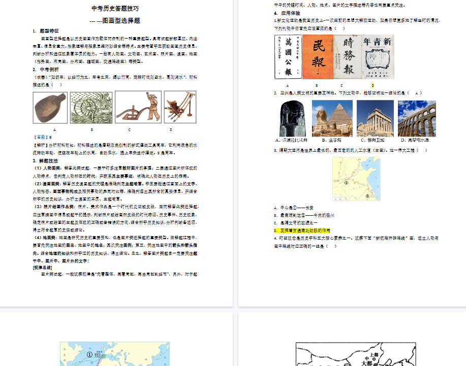The width and height of the screenshot is (466, 366).
Task: Select heading "4. 应用体验"
Action: [287, 13]
